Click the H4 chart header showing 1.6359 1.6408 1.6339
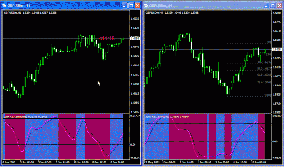This screenshot has width=284, height=167. click(x=172, y=13)
